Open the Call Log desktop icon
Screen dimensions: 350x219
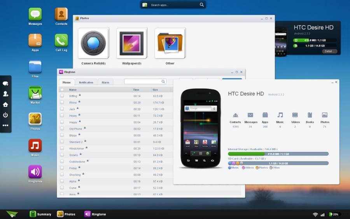pyautogui.click(x=61, y=40)
